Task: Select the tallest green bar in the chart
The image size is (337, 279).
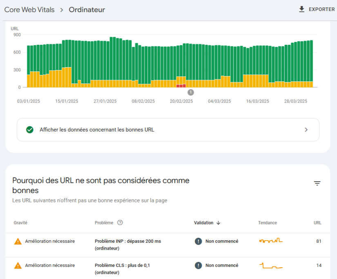Action: click(111, 61)
